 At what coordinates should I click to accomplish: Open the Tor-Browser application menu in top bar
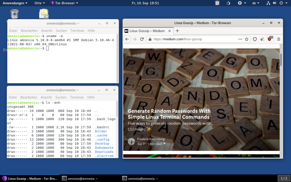[64, 3]
